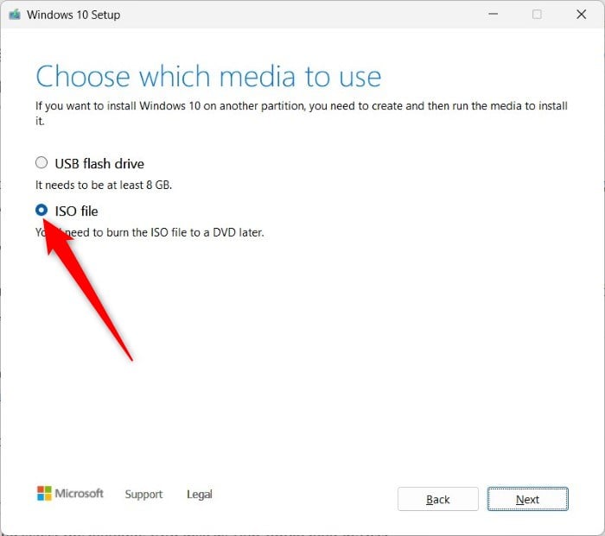
Task: Click the 'Windows 10 Setup' title text
Action: 73,15
